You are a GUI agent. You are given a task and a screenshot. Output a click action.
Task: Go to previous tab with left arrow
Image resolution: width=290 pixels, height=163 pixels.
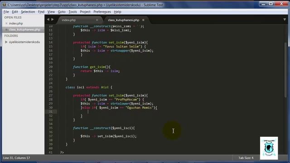pos(48,19)
